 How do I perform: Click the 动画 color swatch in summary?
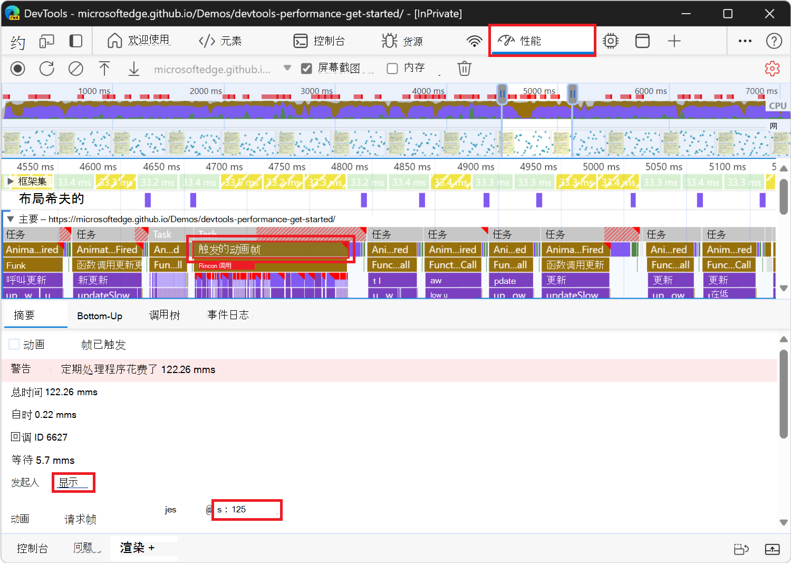point(14,345)
